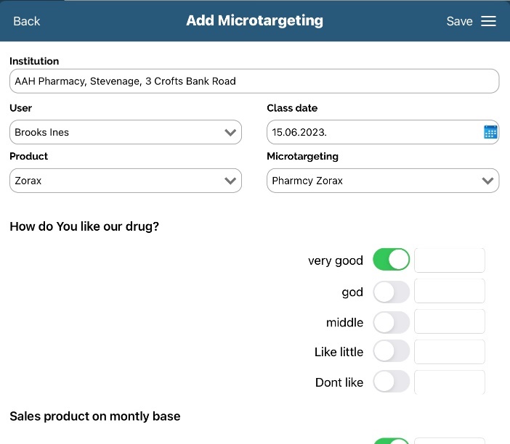Enable the 'Dont like' toggle
The image size is (510, 444).
coord(391,382)
